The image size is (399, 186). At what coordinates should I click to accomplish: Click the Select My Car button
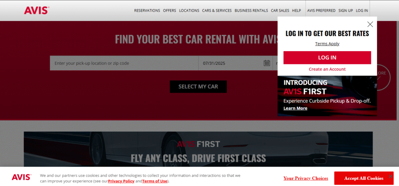pyautogui.click(x=198, y=87)
